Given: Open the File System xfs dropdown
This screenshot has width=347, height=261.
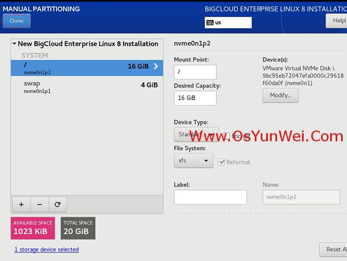Looking at the screenshot, I should (194, 161).
